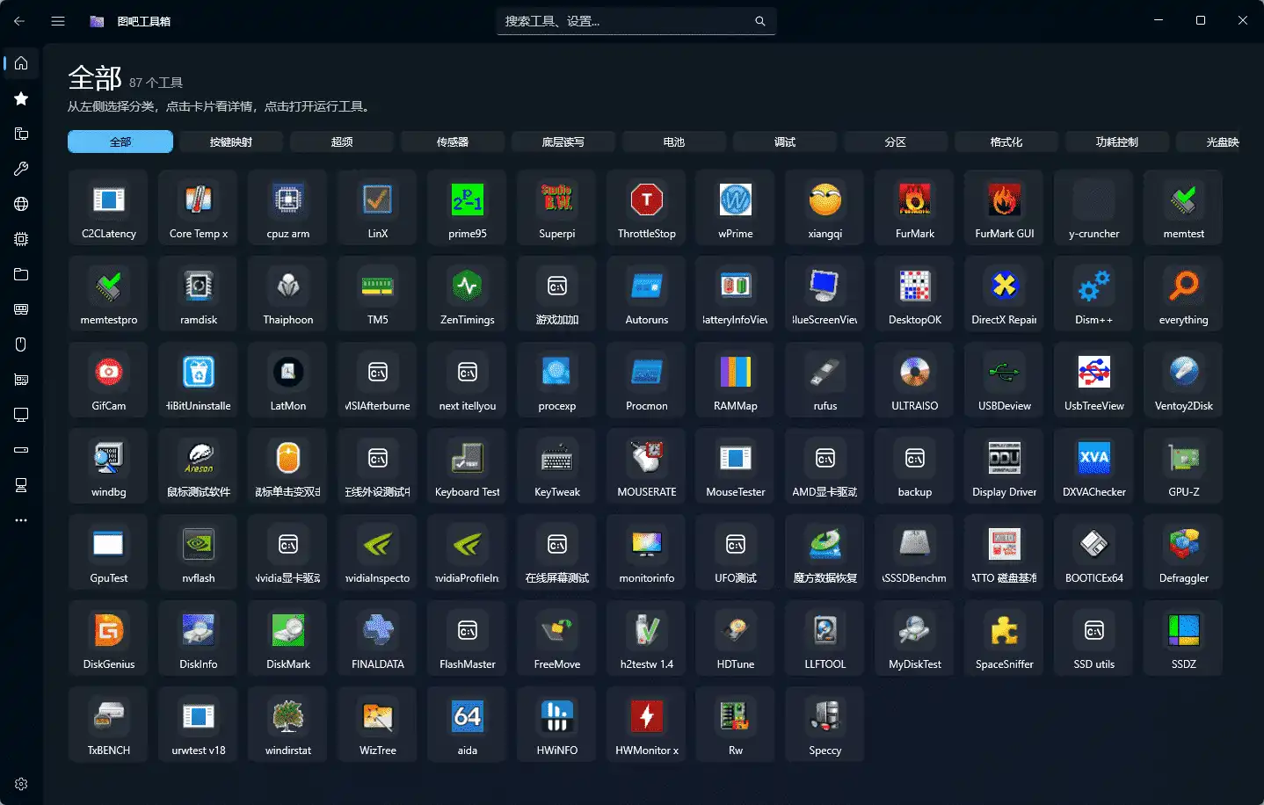Launch HWMonitor x tool
1264x805 pixels.
coord(647,724)
